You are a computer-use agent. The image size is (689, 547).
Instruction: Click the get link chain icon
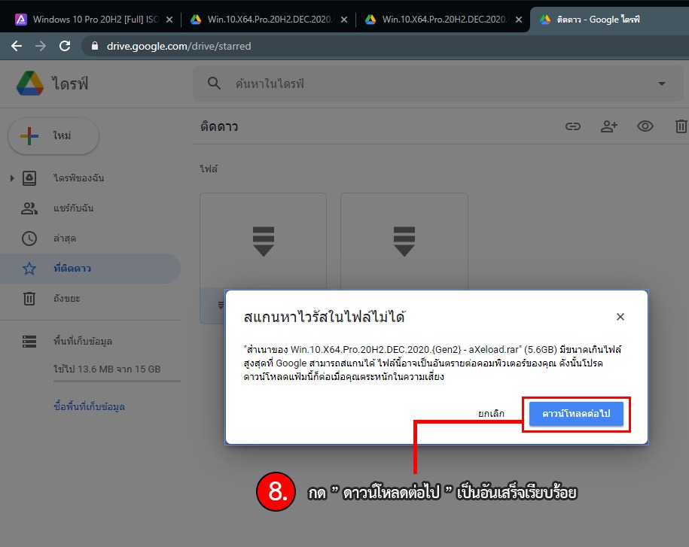[x=572, y=127]
